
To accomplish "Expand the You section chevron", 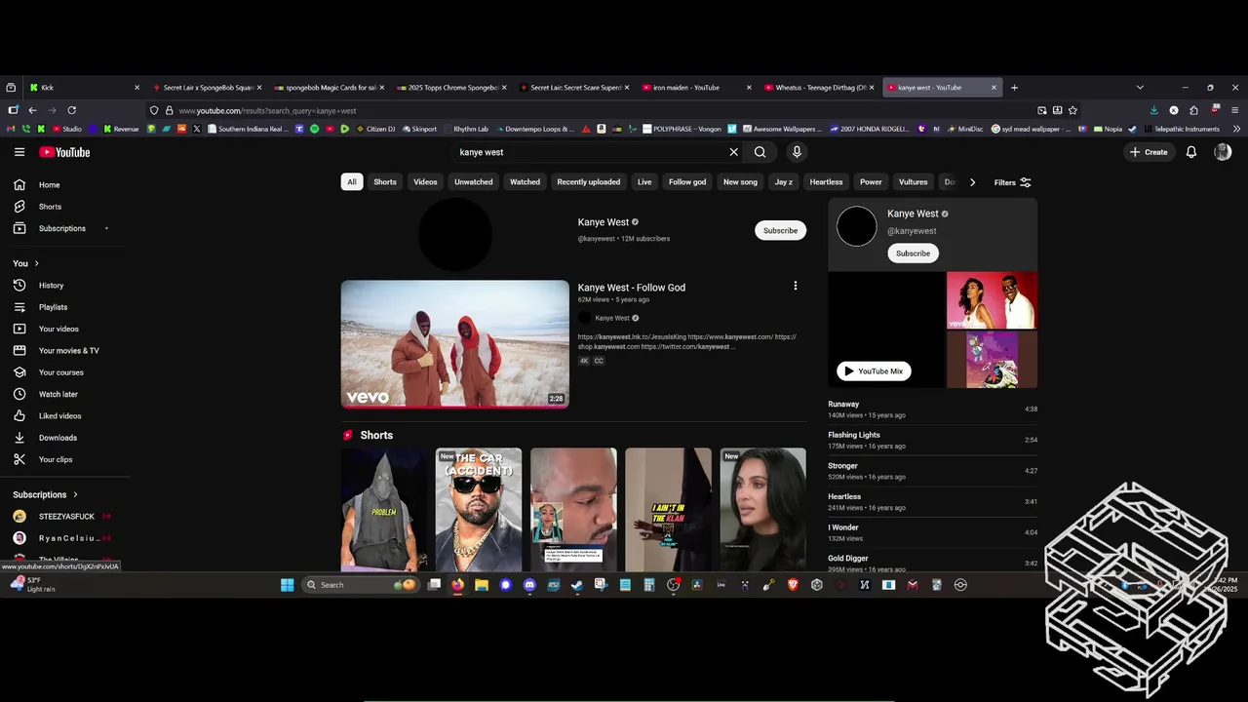I will [37, 263].
